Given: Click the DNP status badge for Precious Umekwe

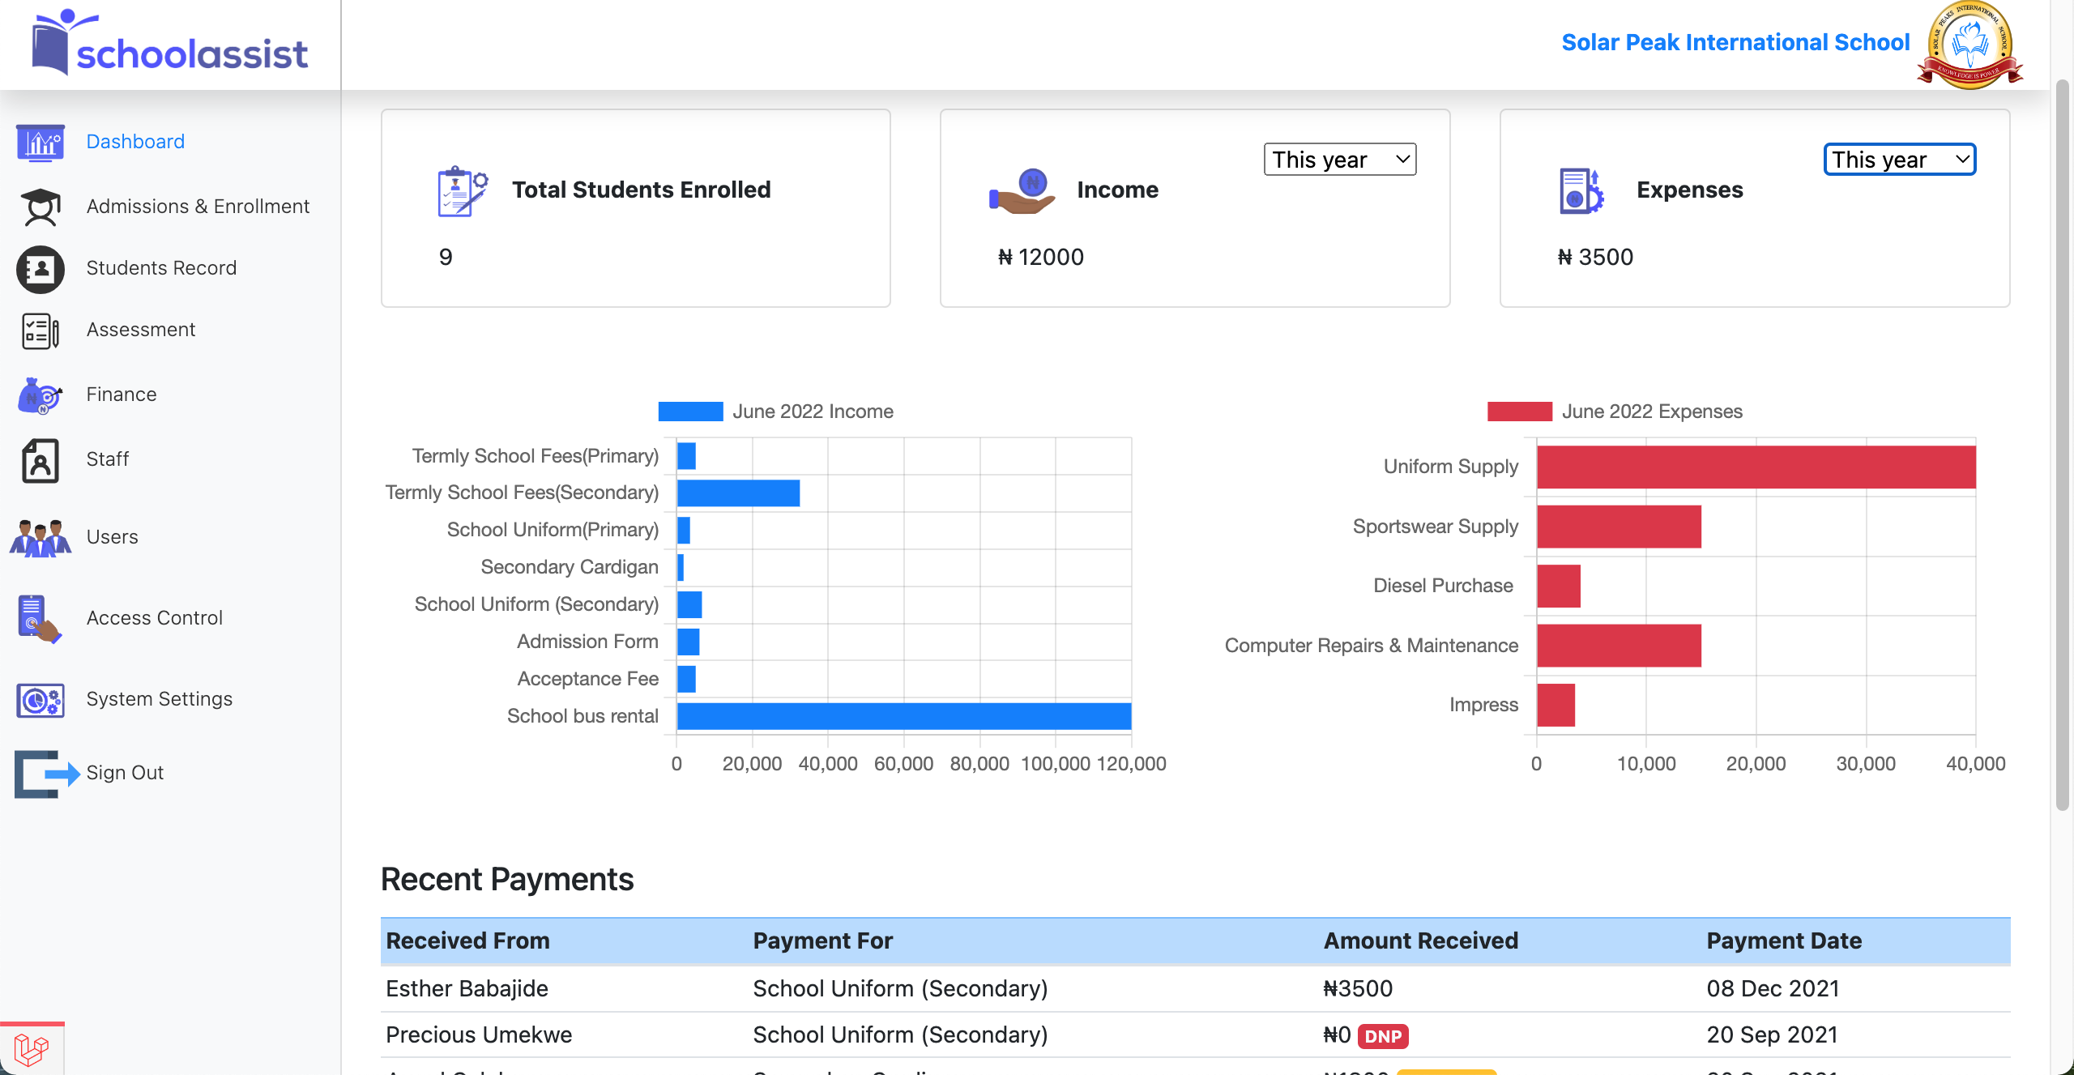Looking at the screenshot, I should [x=1383, y=1035].
